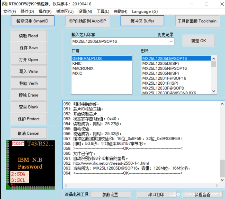Cancel current operation with 取消 Cancel

[x=29, y=133]
